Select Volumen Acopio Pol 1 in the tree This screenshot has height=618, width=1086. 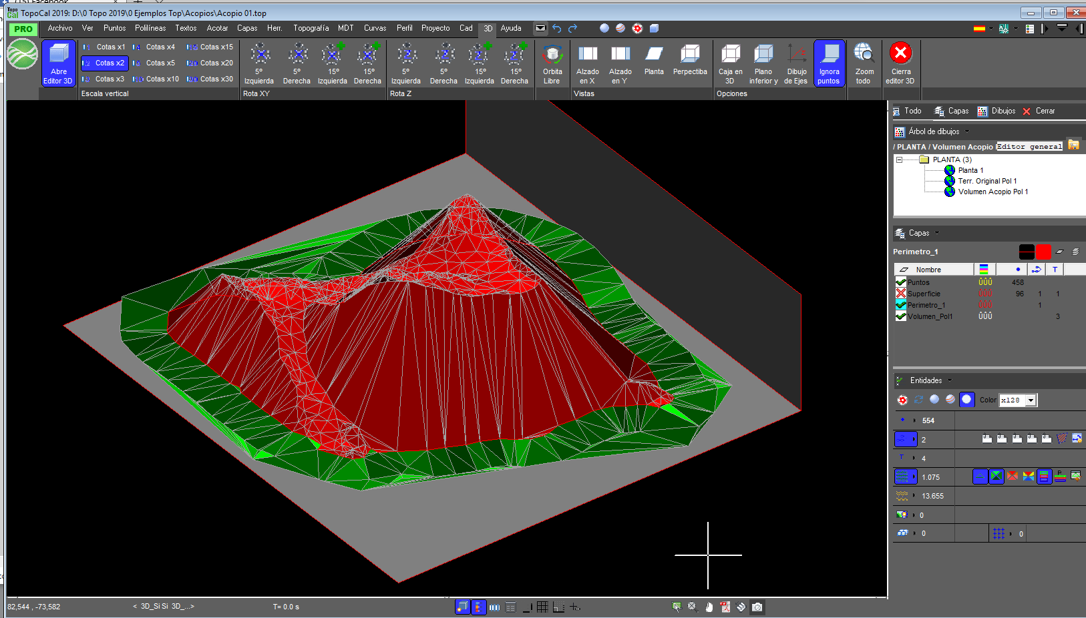[x=994, y=192]
